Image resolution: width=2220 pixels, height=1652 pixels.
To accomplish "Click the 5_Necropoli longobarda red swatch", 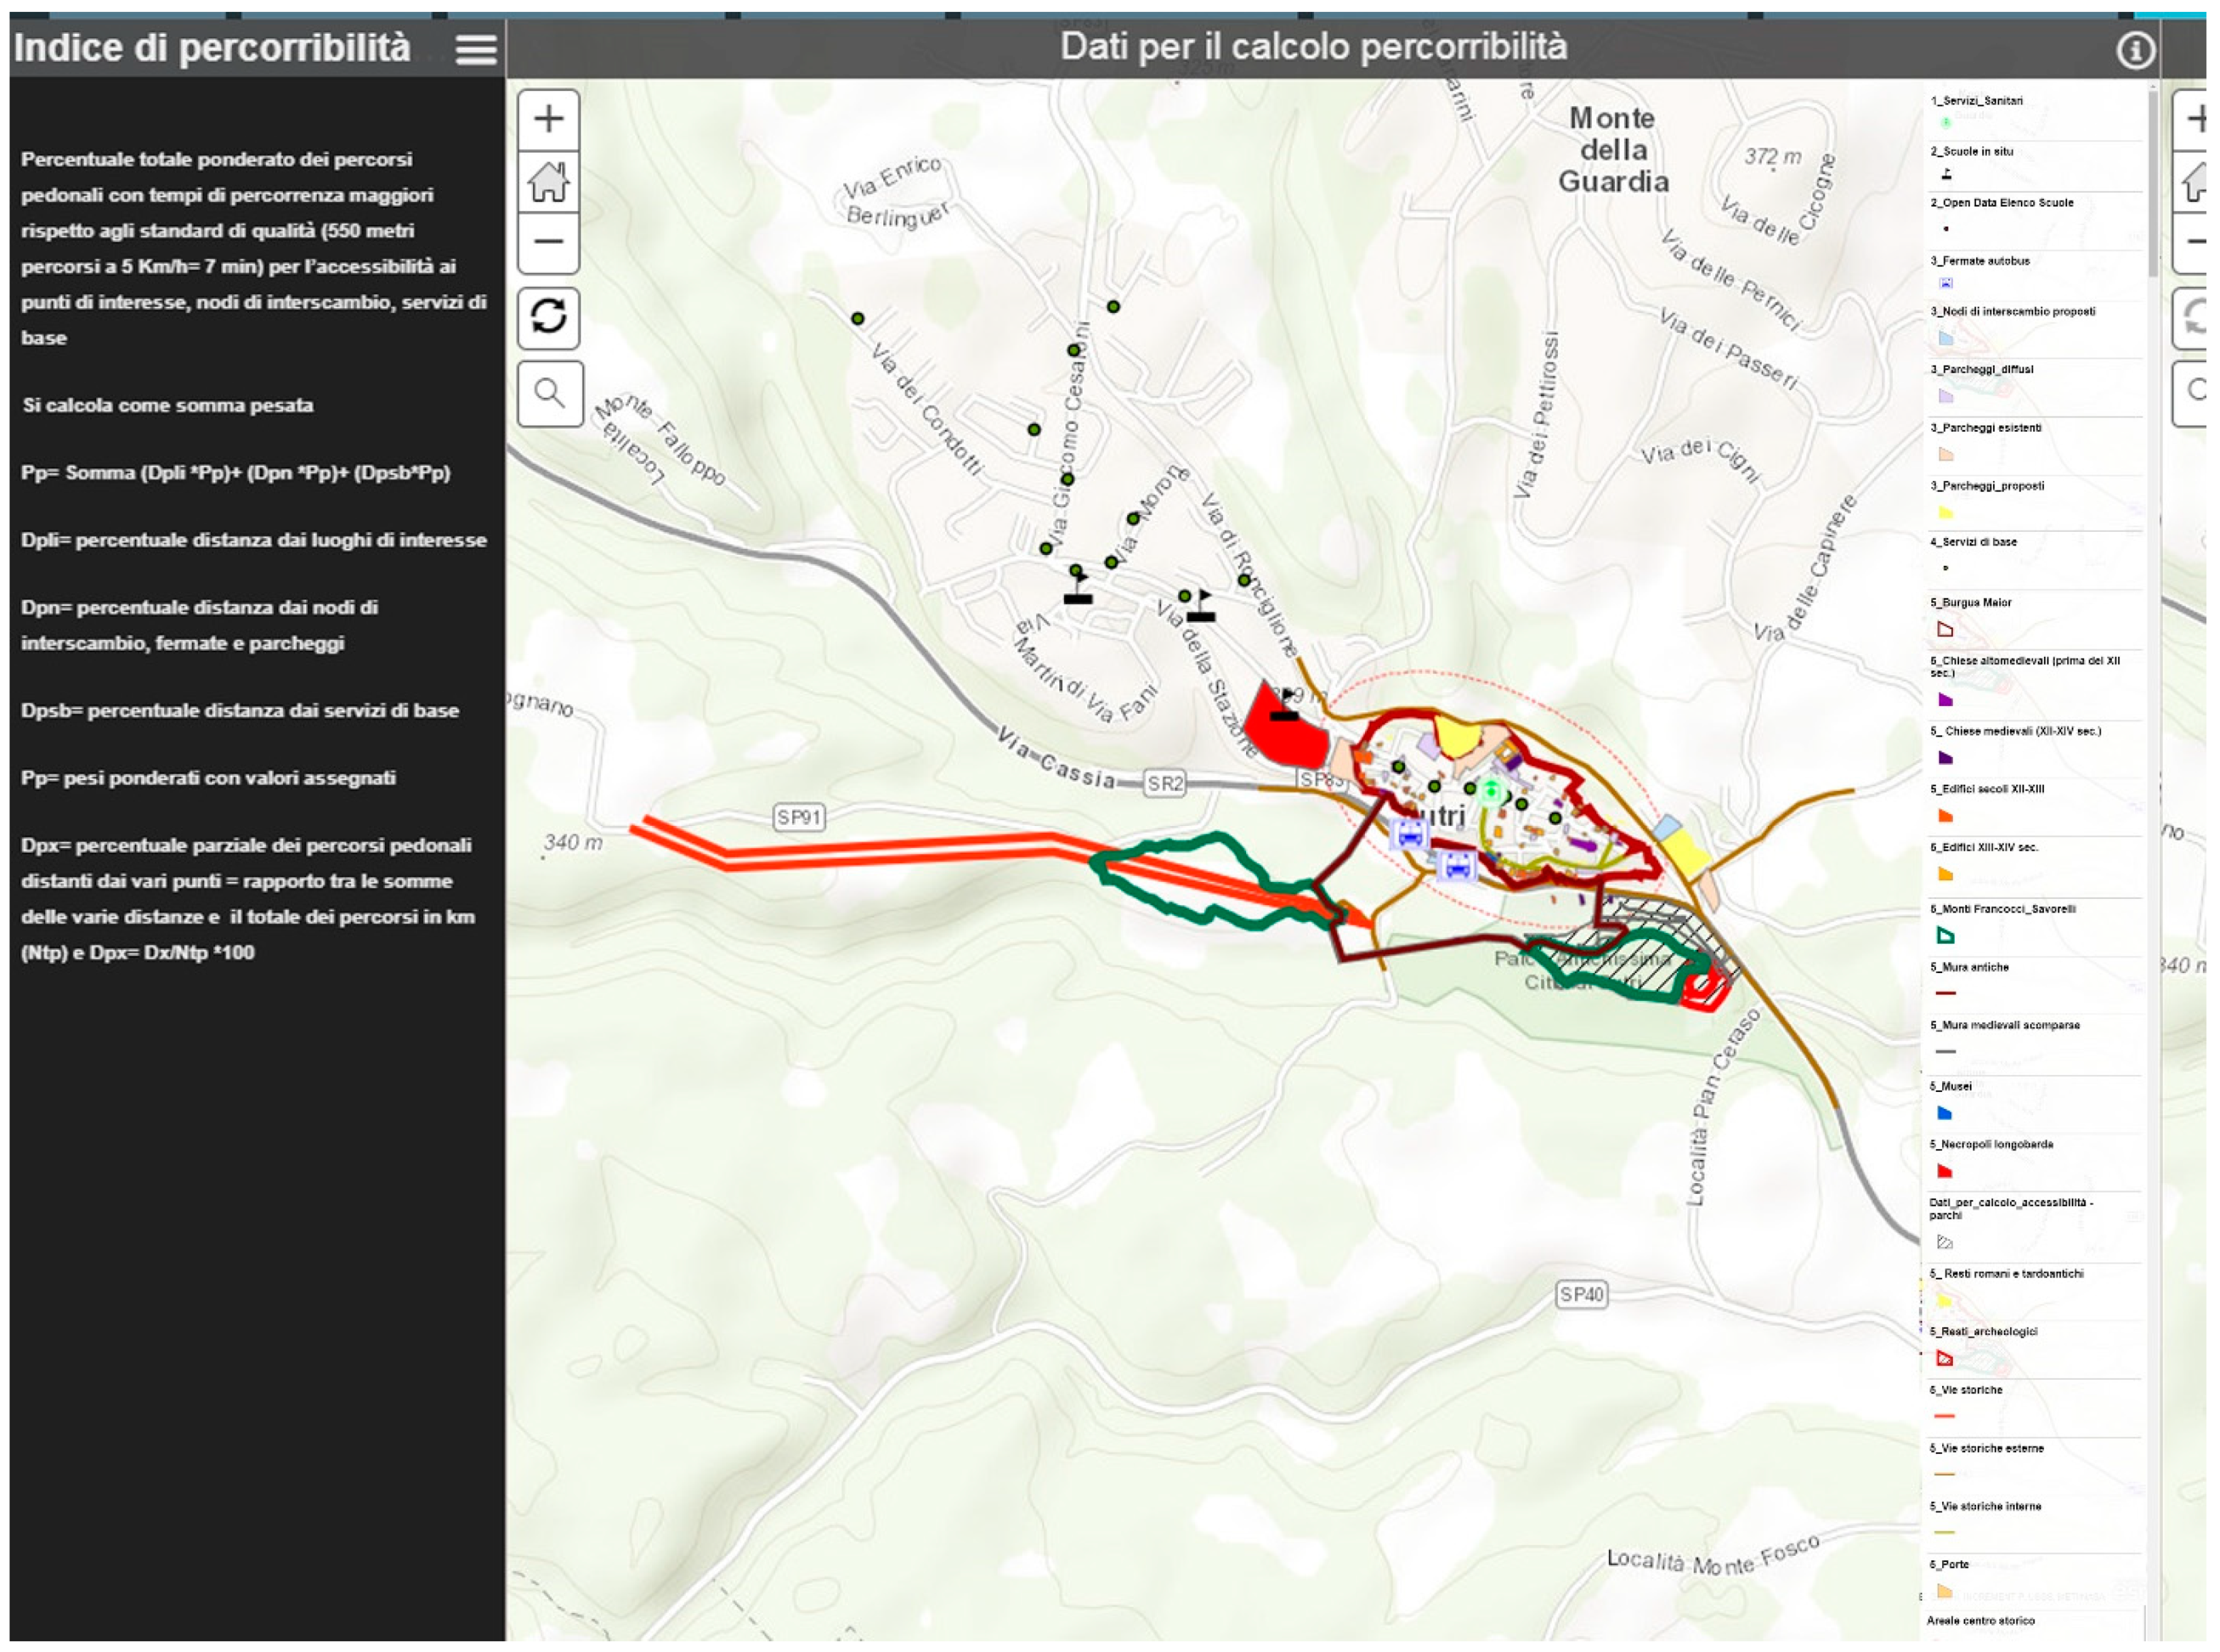I will [1945, 1171].
